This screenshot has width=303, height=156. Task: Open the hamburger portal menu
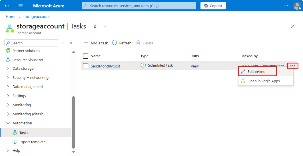pyautogui.click(x=21, y=6)
